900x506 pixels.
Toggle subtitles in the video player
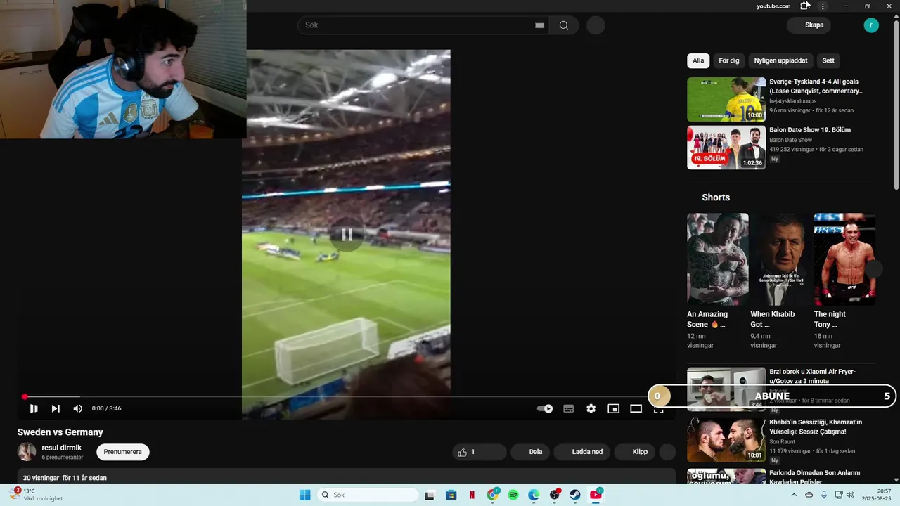point(568,408)
